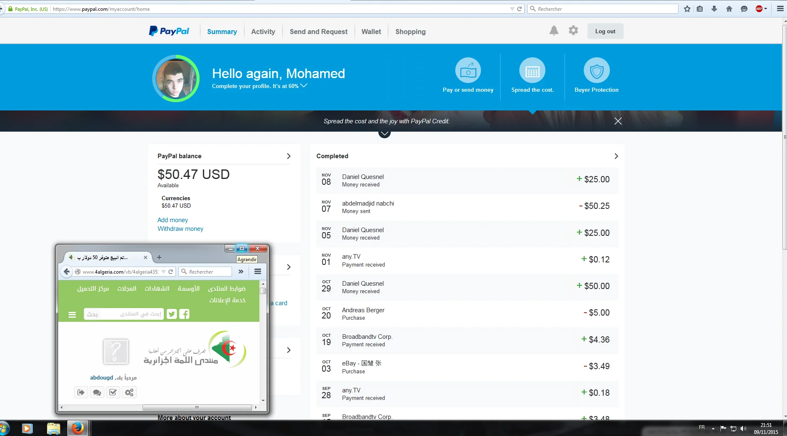Click the Pay or send money icon
This screenshot has height=436, width=787.
point(468,71)
